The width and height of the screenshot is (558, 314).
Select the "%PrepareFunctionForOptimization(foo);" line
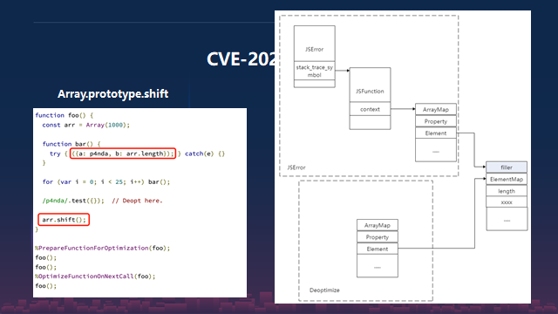(103, 248)
